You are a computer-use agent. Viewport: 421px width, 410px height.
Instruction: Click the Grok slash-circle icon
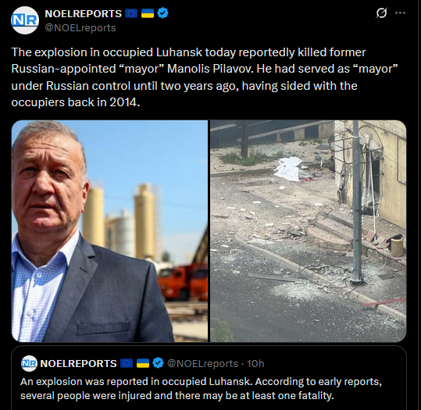381,13
